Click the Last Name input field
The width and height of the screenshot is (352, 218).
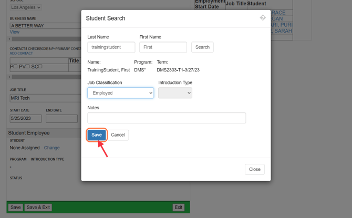pos(111,47)
